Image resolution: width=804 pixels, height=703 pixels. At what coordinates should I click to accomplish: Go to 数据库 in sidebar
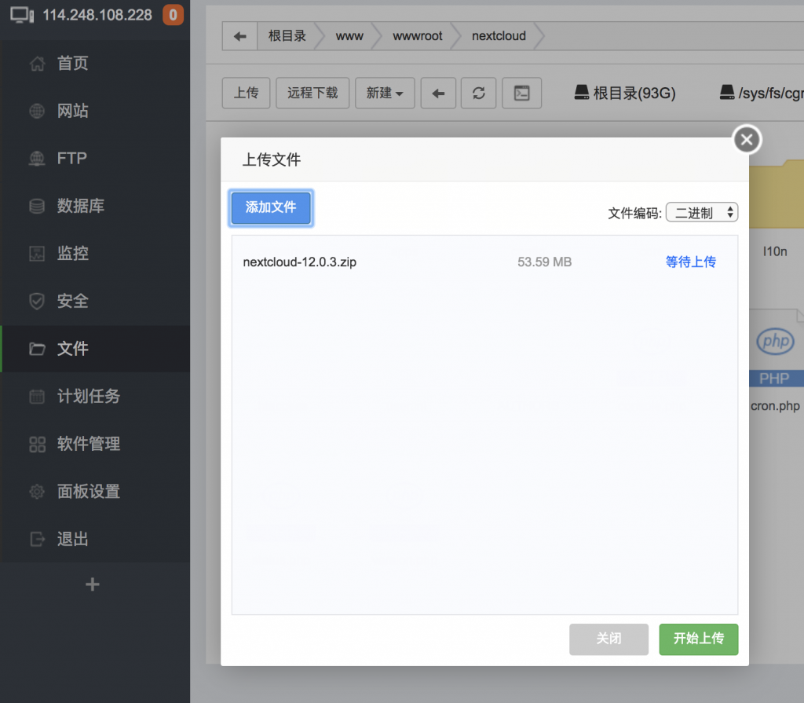click(80, 206)
